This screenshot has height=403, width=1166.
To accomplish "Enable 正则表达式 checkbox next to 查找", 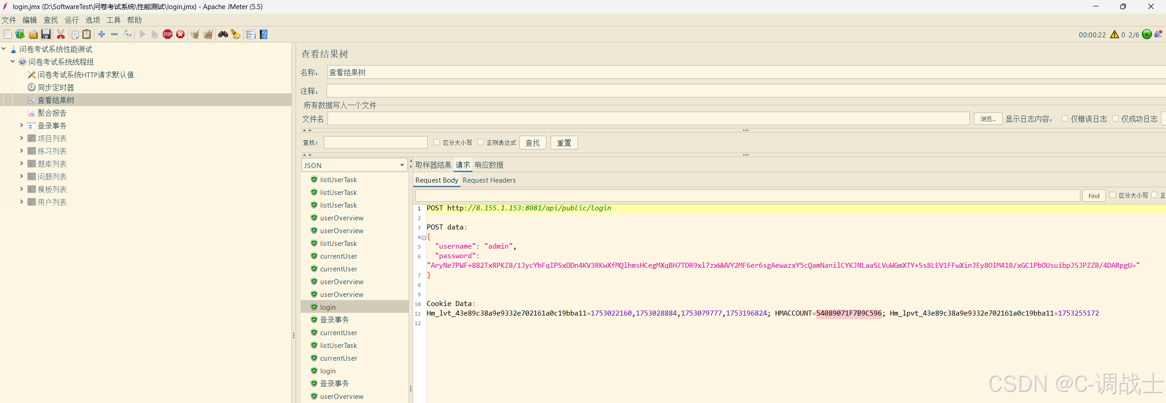I will [x=481, y=142].
